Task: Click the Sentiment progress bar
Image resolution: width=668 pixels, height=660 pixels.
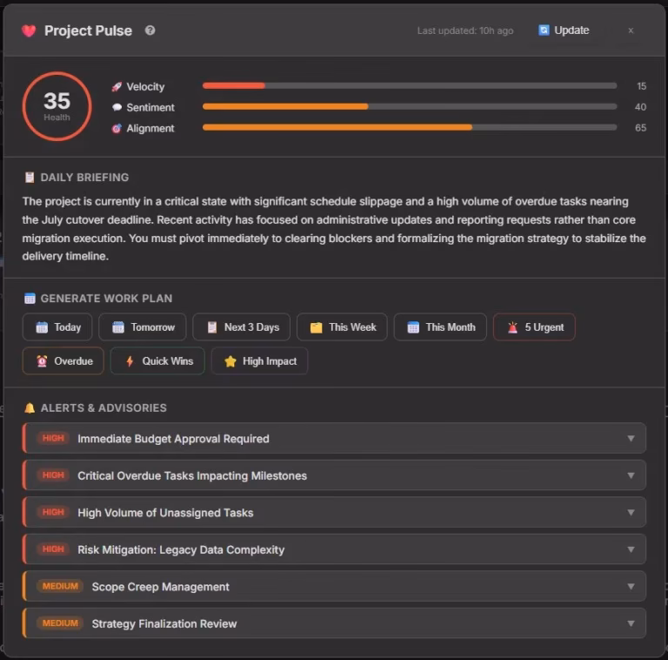Action: point(410,106)
